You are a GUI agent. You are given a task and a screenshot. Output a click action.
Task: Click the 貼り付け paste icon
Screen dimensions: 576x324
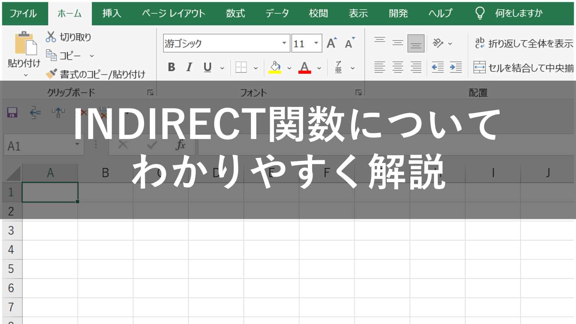coord(26,43)
